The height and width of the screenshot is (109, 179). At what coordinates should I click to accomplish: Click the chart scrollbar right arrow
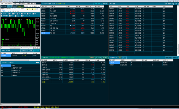[21, 48]
